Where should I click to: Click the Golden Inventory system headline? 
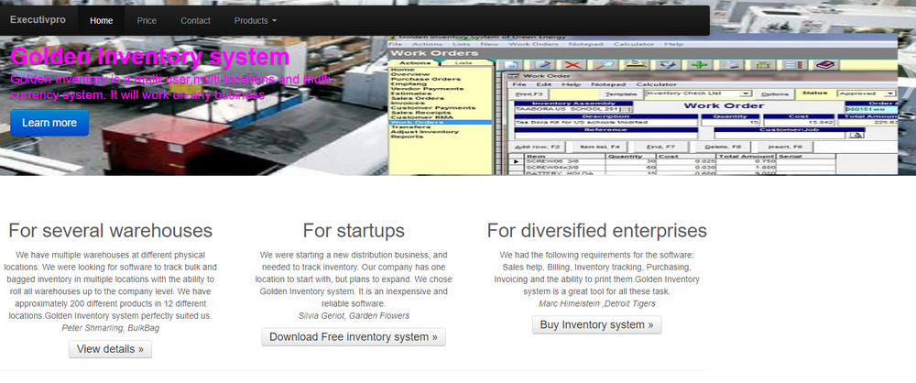tap(149, 57)
